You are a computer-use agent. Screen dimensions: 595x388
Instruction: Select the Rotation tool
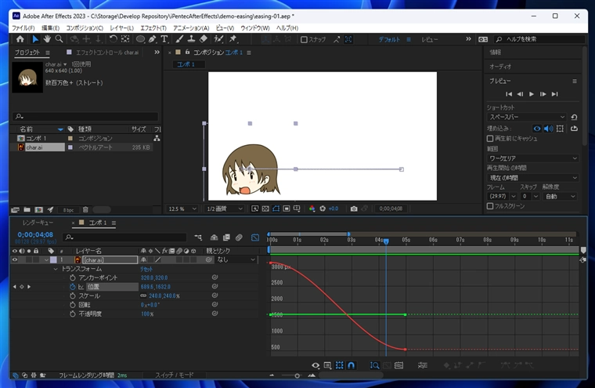click(113, 38)
